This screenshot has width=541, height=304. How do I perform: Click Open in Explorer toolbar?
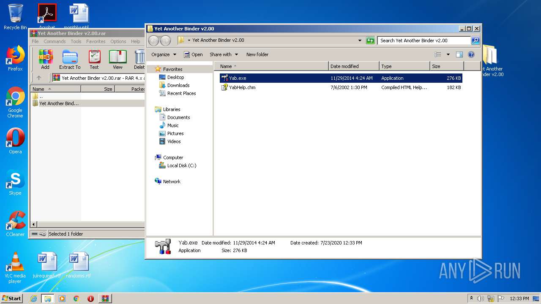(193, 54)
